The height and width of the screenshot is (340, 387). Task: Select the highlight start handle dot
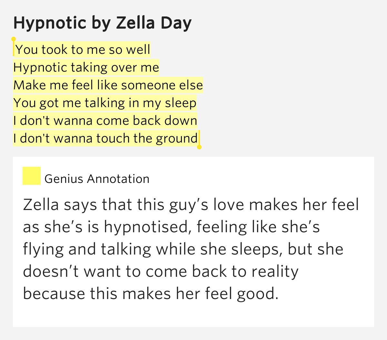point(14,39)
